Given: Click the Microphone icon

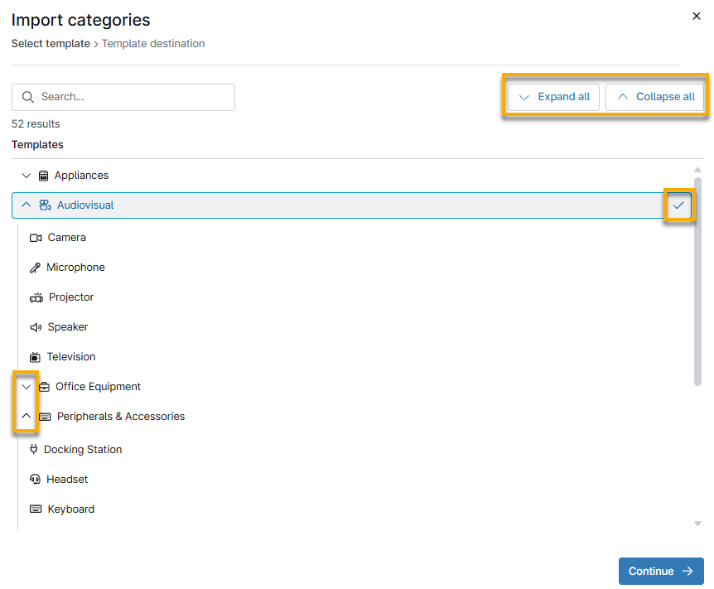Looking at the screenshot, I should [34, 267].
